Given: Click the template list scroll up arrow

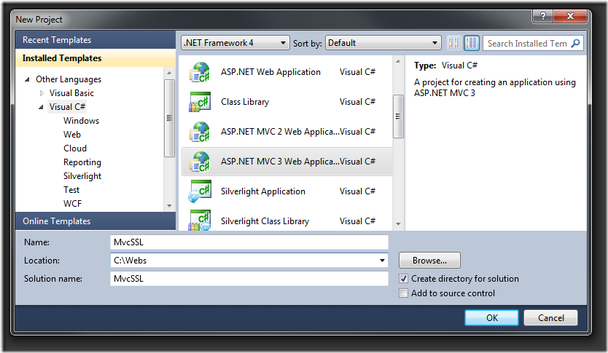Looking at the screenshot, I should [x=398, y=62].
